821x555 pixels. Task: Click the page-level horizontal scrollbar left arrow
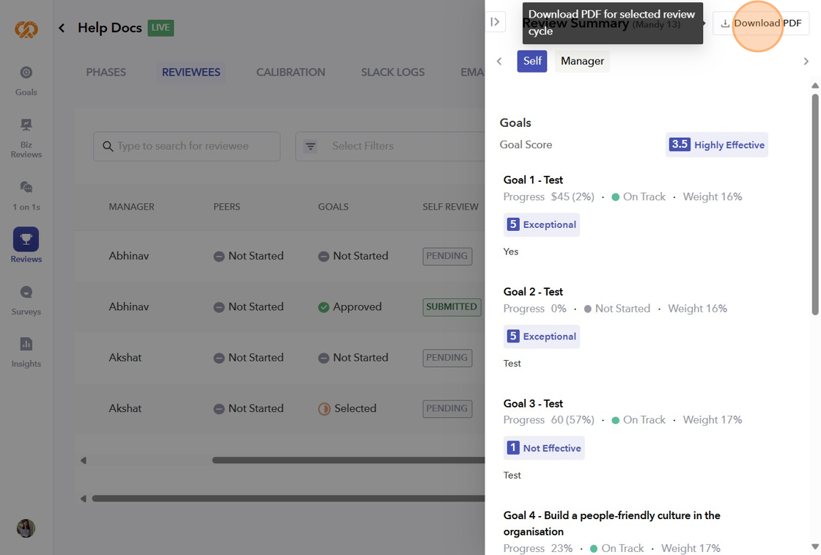(x=84, y=499)
